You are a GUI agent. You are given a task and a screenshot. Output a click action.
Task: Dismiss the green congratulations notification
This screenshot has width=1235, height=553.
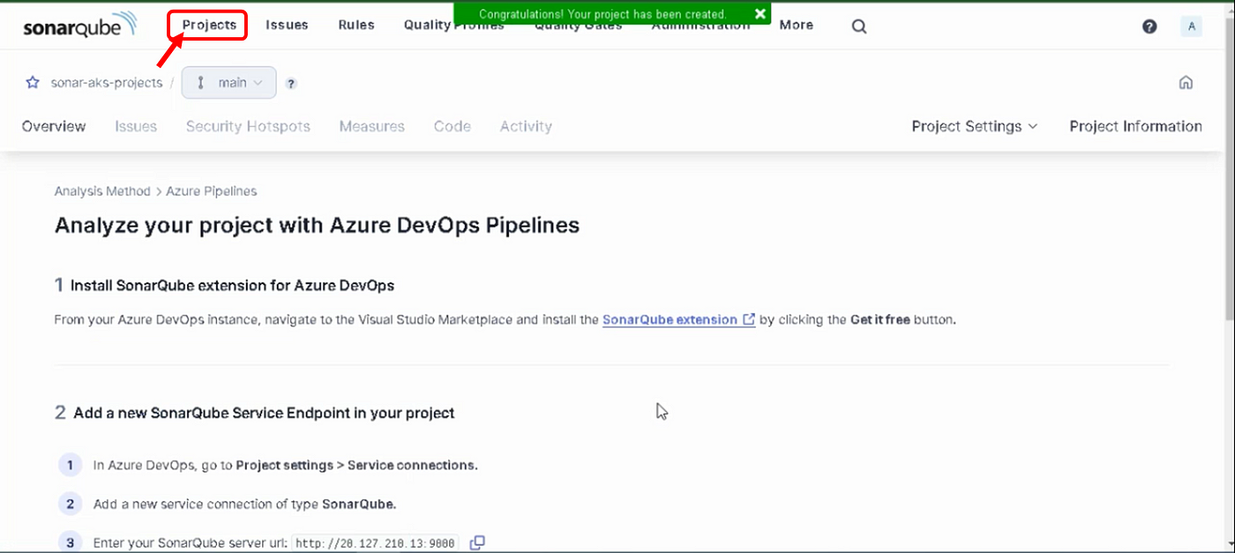(x=760, y=14)
